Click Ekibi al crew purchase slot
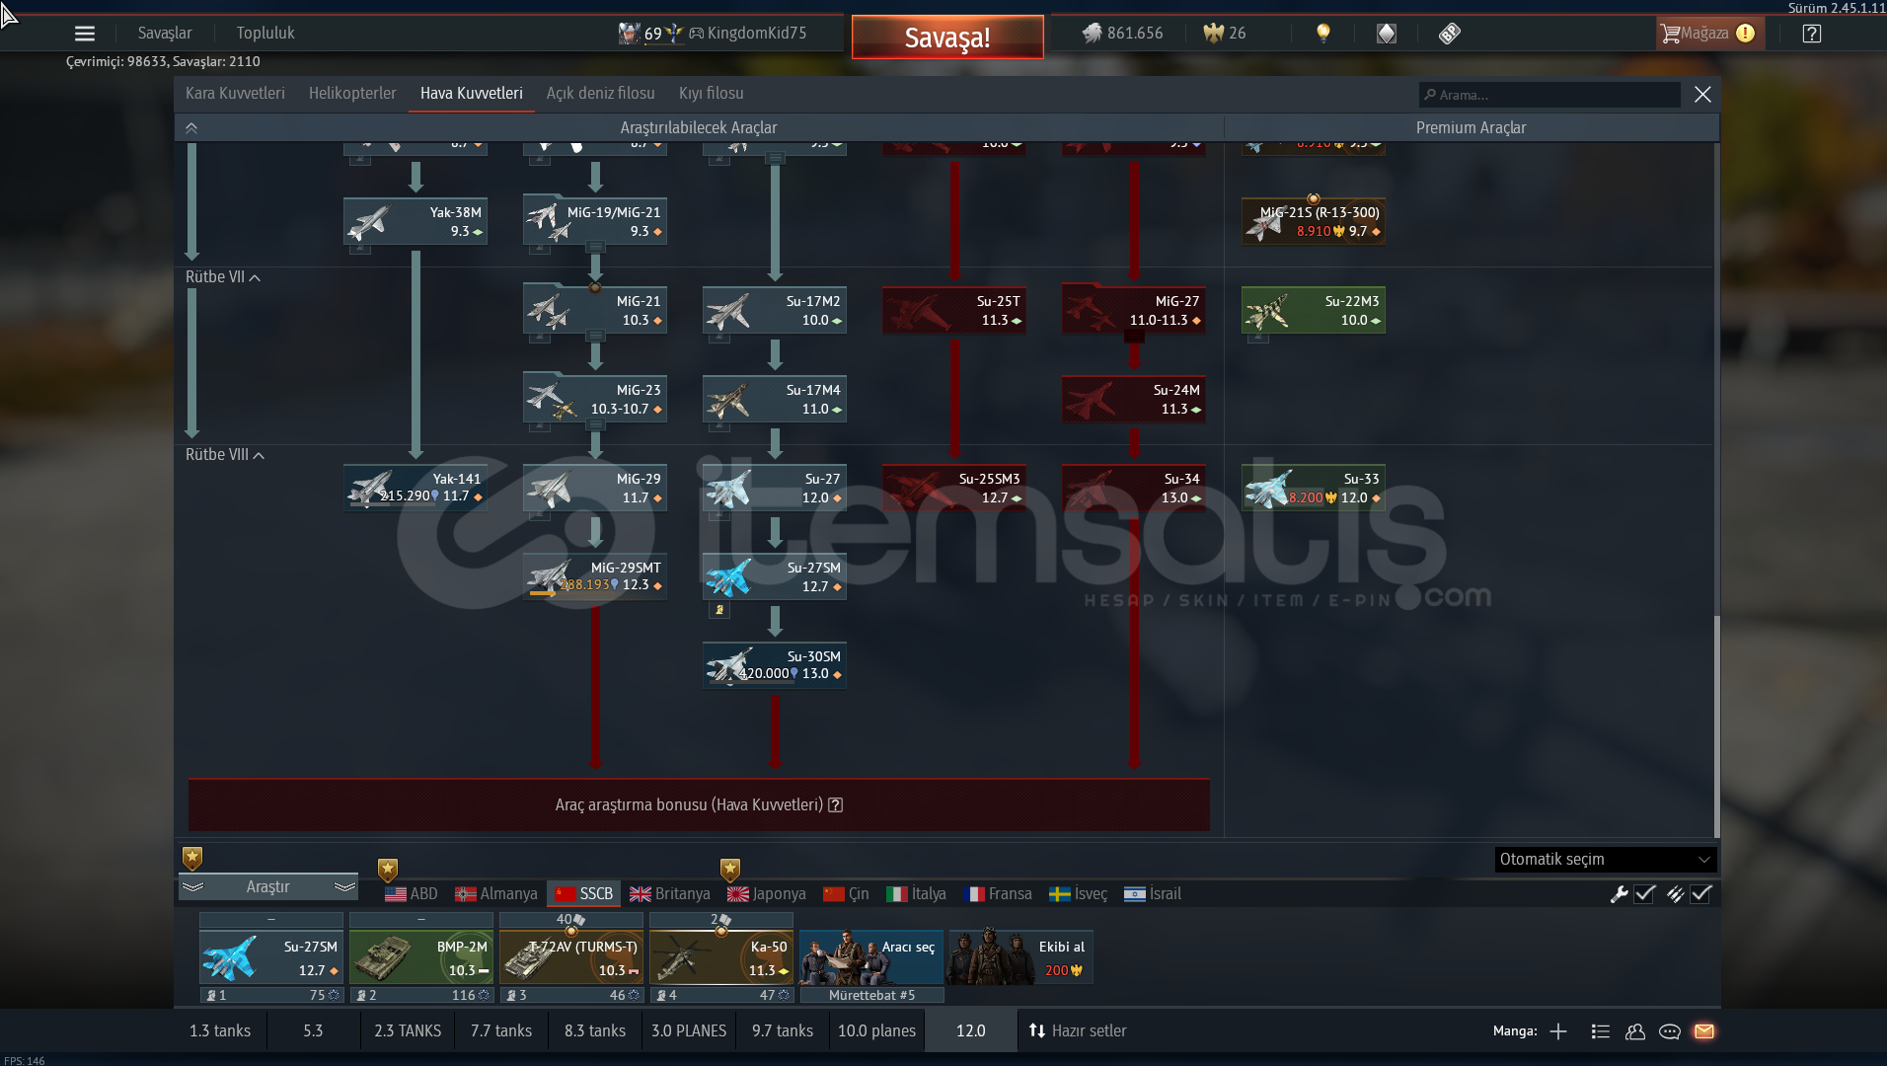 click(x=1020, y=957)
